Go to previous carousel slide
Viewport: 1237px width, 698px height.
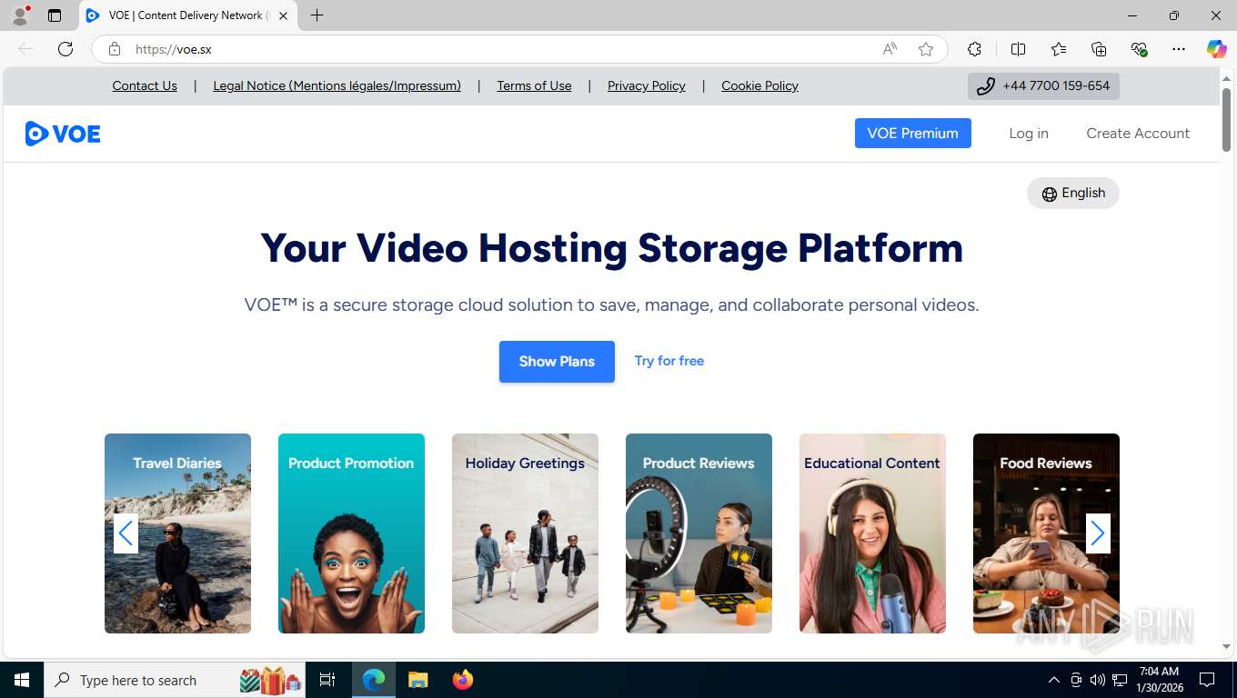126,533
